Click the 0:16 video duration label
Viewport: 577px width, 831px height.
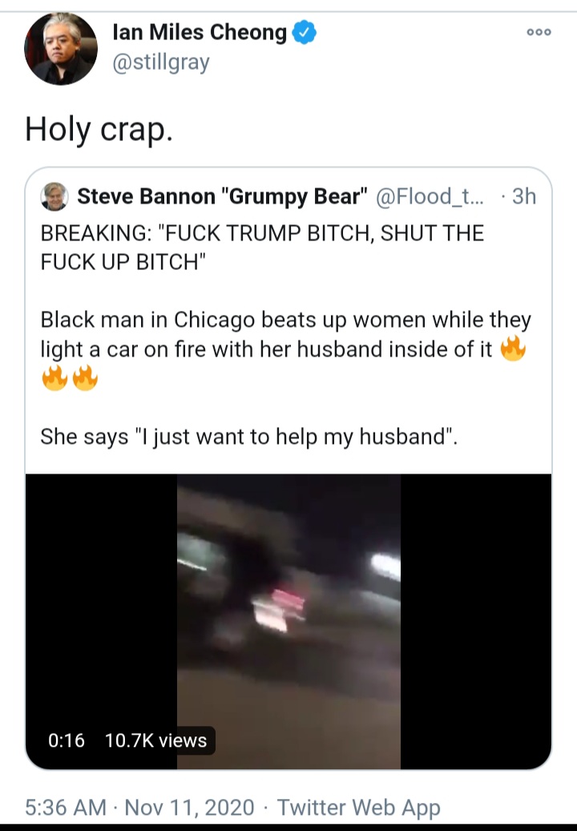point(67,740)
